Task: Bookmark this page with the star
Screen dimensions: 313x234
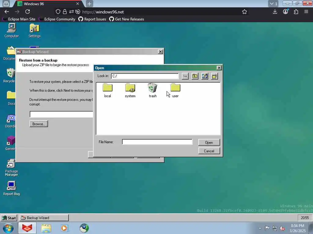Action: (245, 12)
